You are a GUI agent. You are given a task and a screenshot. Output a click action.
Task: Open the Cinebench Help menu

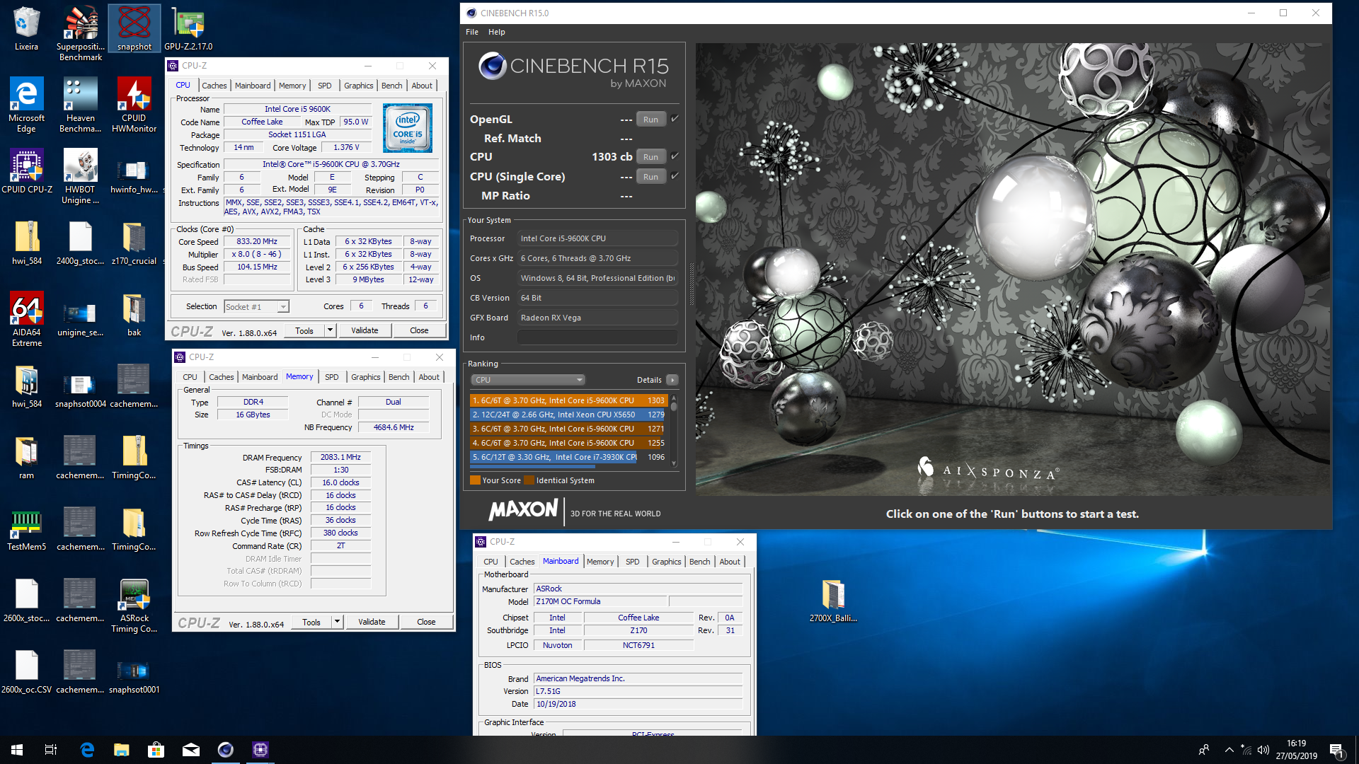(497, 32)
